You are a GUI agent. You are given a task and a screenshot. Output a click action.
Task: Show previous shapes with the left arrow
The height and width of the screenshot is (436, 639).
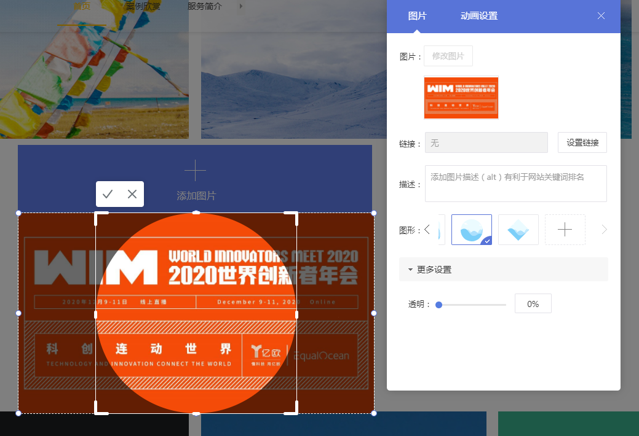pos(427,230)
